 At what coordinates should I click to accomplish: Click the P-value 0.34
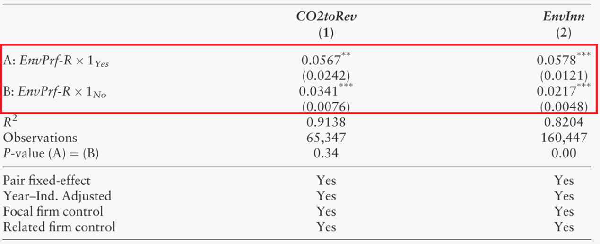tap(326, 153)
